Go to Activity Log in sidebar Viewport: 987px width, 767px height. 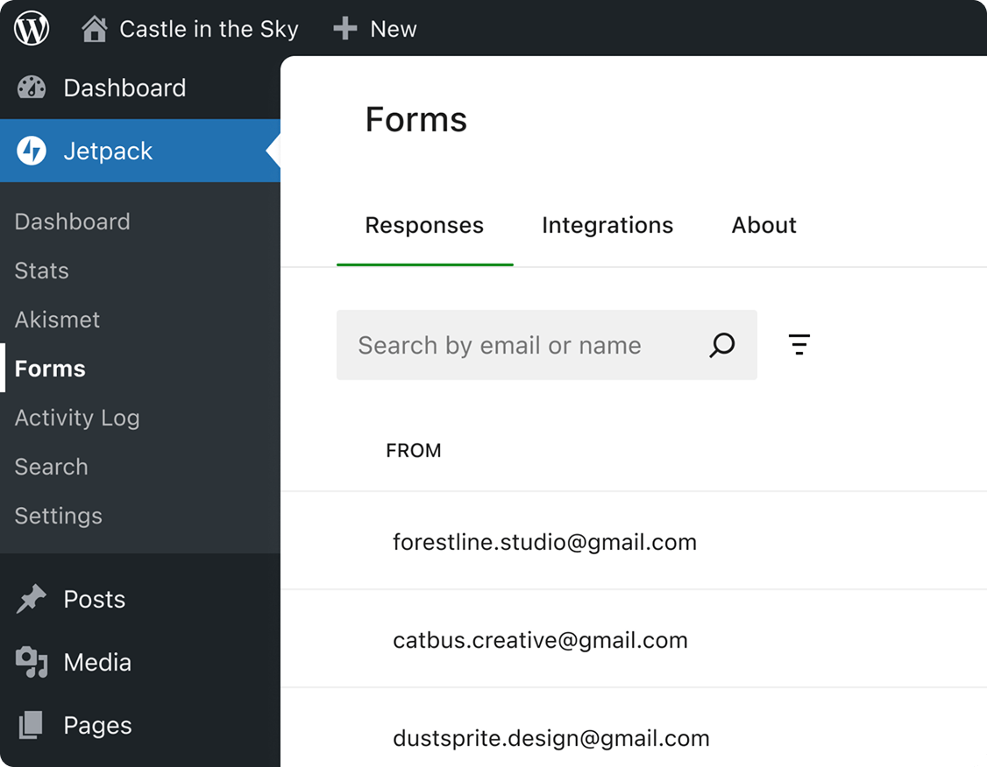[77, 418]
